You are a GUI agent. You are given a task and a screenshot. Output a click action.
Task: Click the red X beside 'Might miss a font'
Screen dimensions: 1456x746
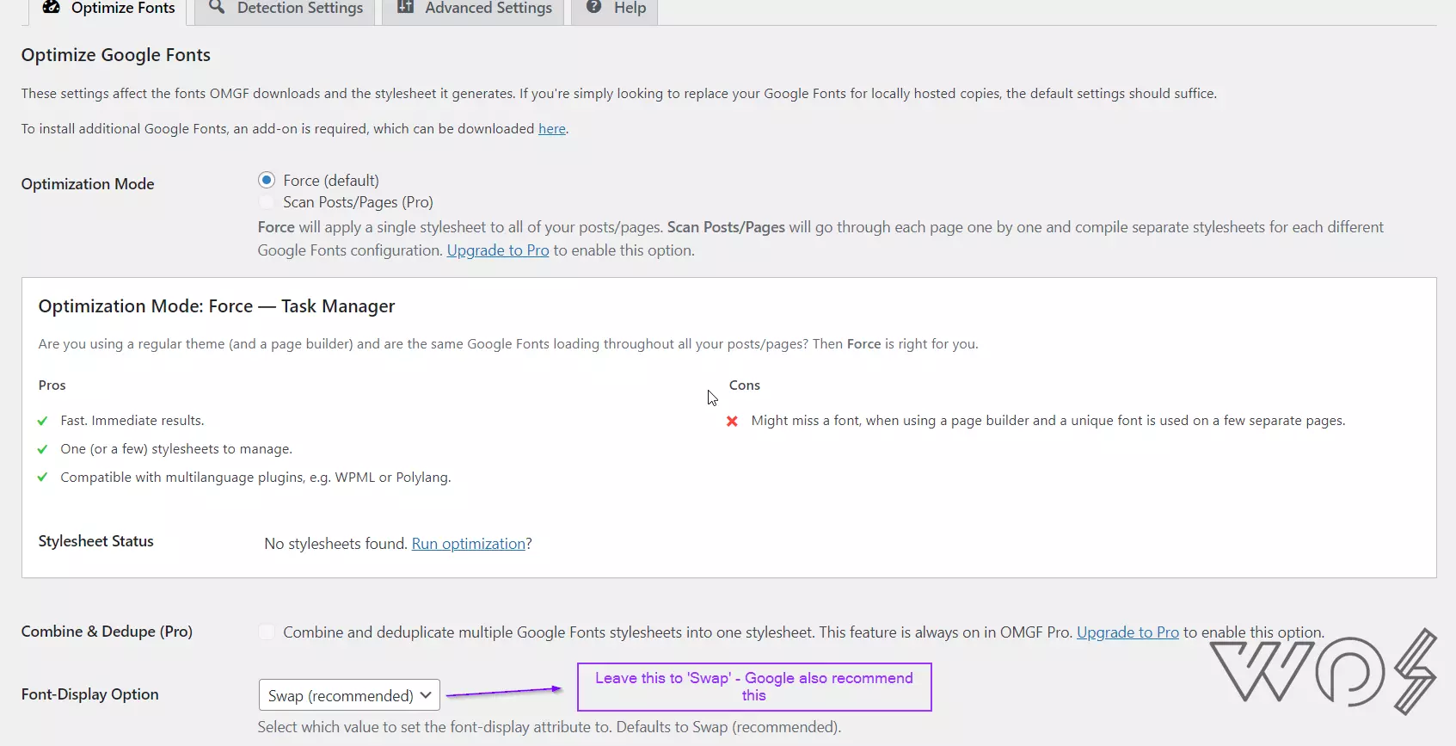732,421
